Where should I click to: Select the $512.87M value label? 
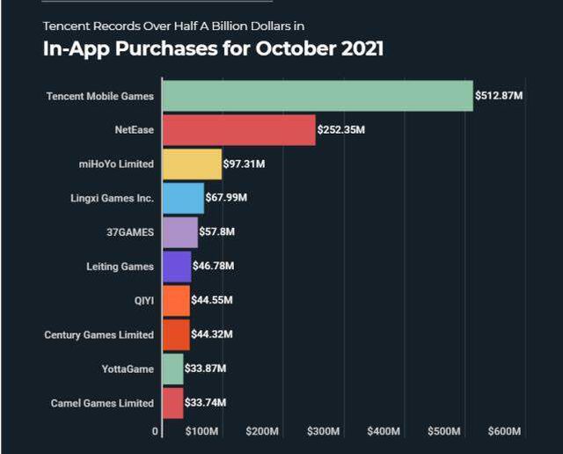point(499,96)
